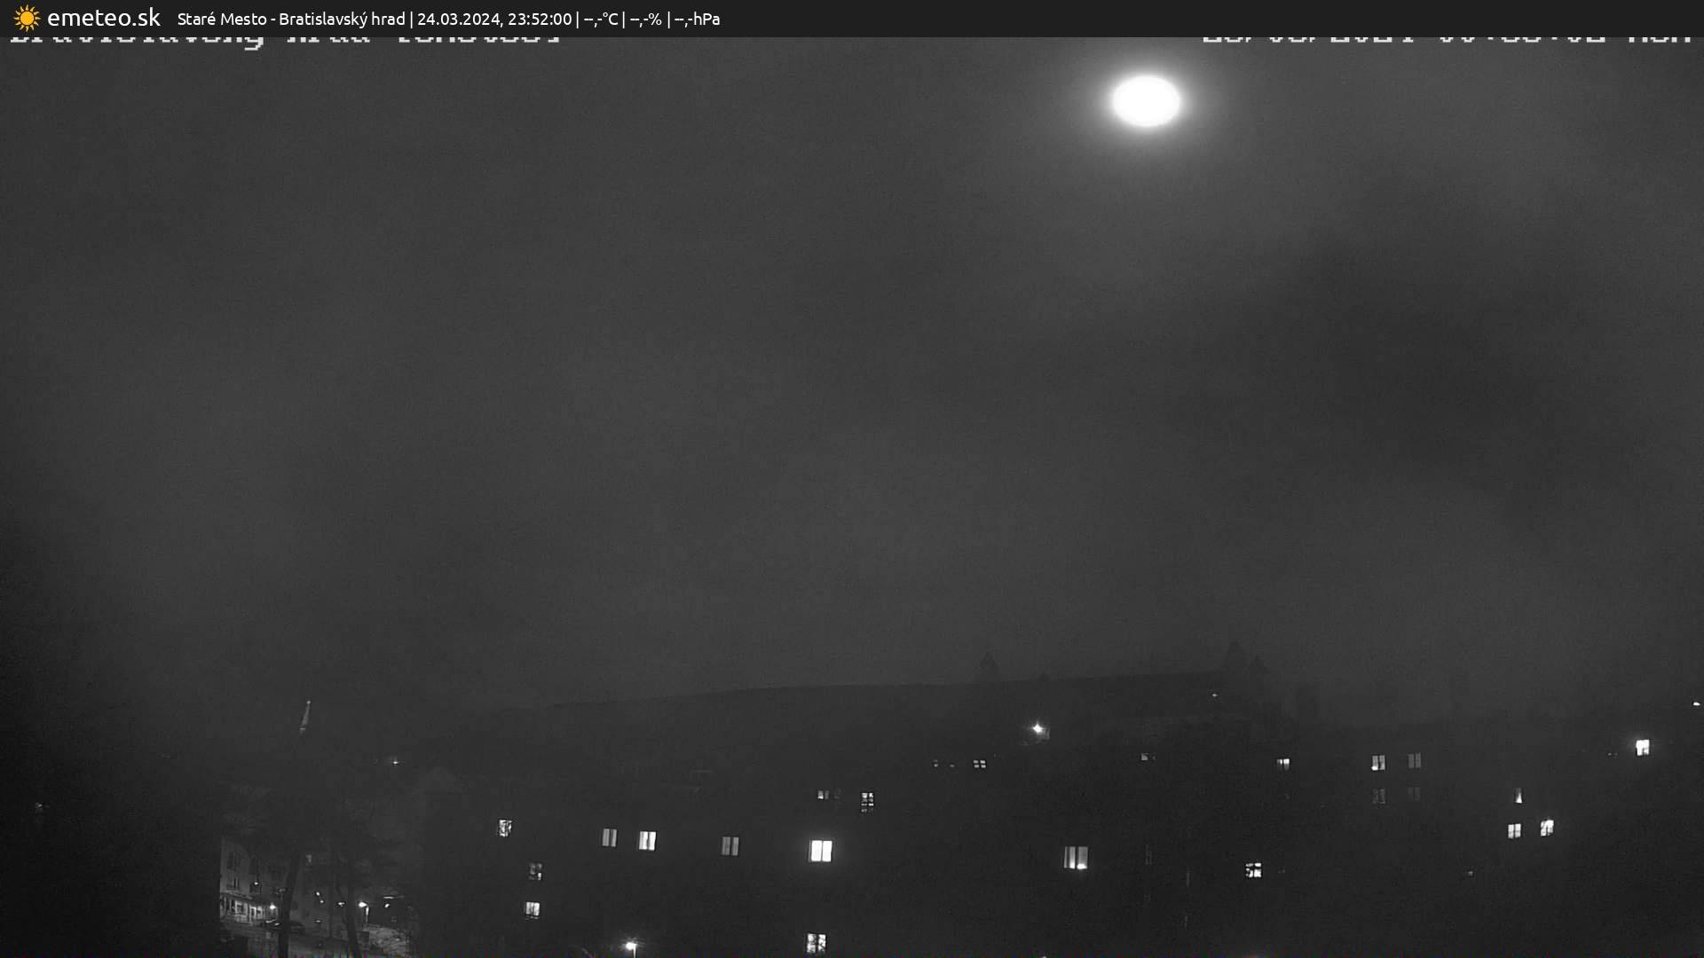1704x958 pixels.
Task: Click the date 24.03.2024 in the header
Action: [458, 19]
